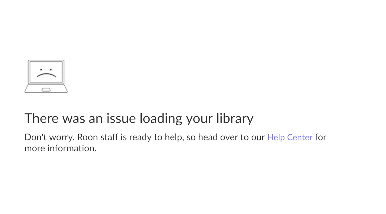Click the word "for" after Help Center
The image size is (386, 214).
321,137
